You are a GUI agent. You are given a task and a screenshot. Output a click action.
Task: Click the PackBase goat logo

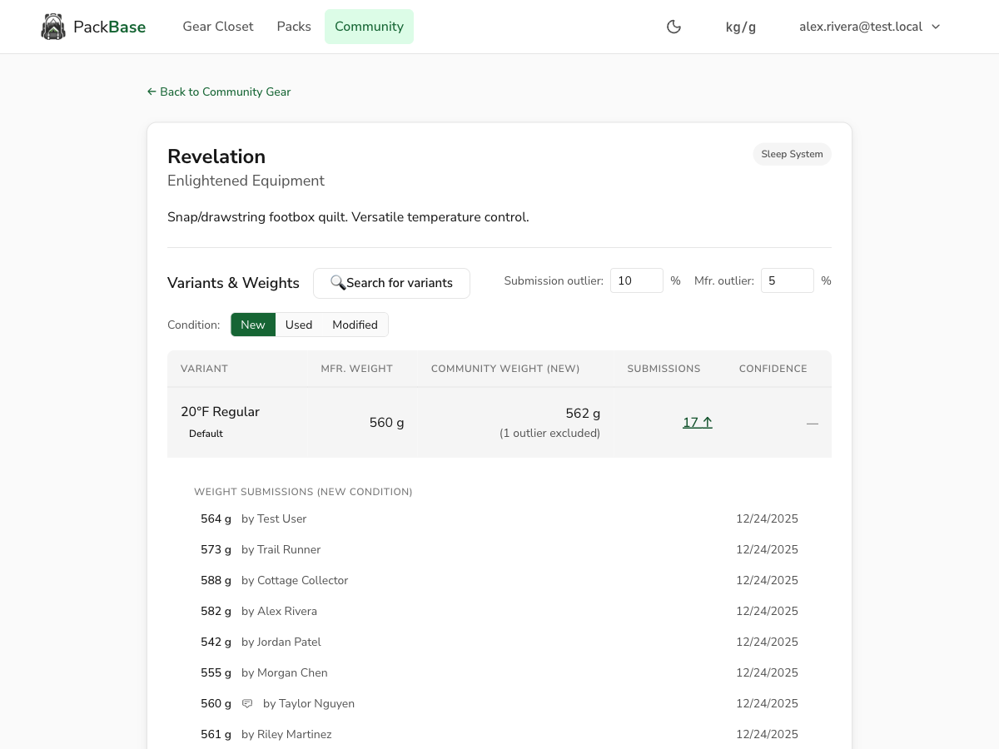click(53, 26)
